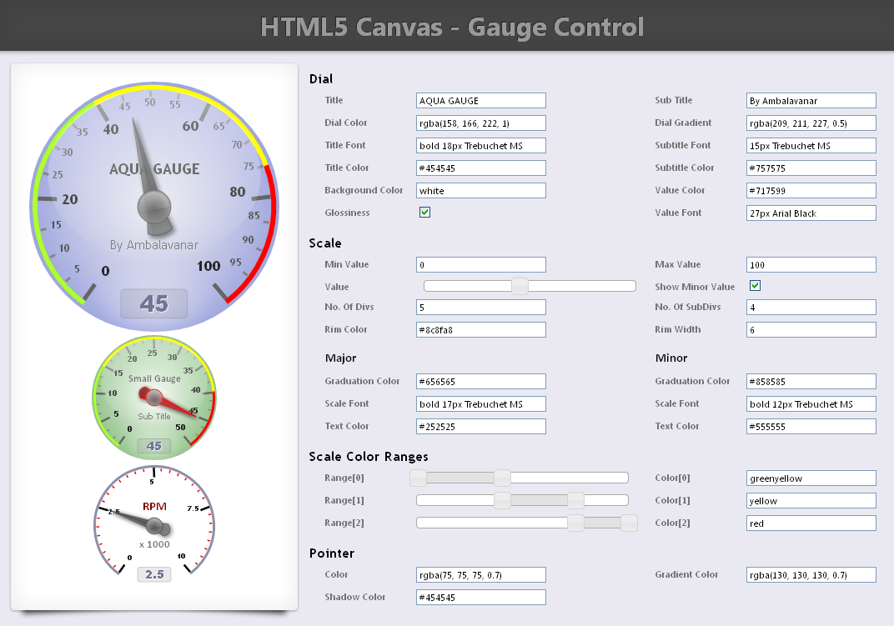The height and width of the screenshot is (626, 894).
Task: Focus the Pointer Shadow Color field
Action: (480, 598)
